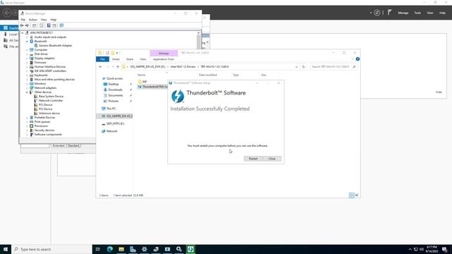Open the Action menu in Device Manager
This screenshot has width=452, height=254.
[x=33, y=20]
